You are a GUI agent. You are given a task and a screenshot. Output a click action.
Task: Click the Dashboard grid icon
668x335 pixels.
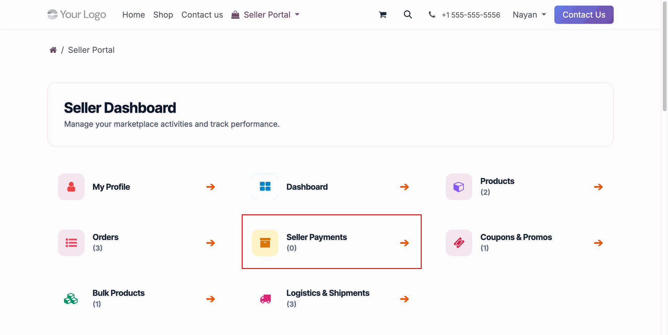[265, 187]
